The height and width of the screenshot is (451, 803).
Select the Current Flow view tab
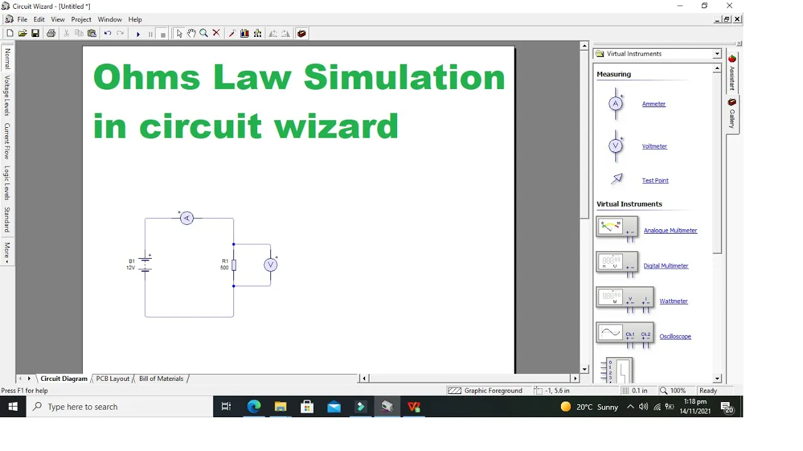8,140
